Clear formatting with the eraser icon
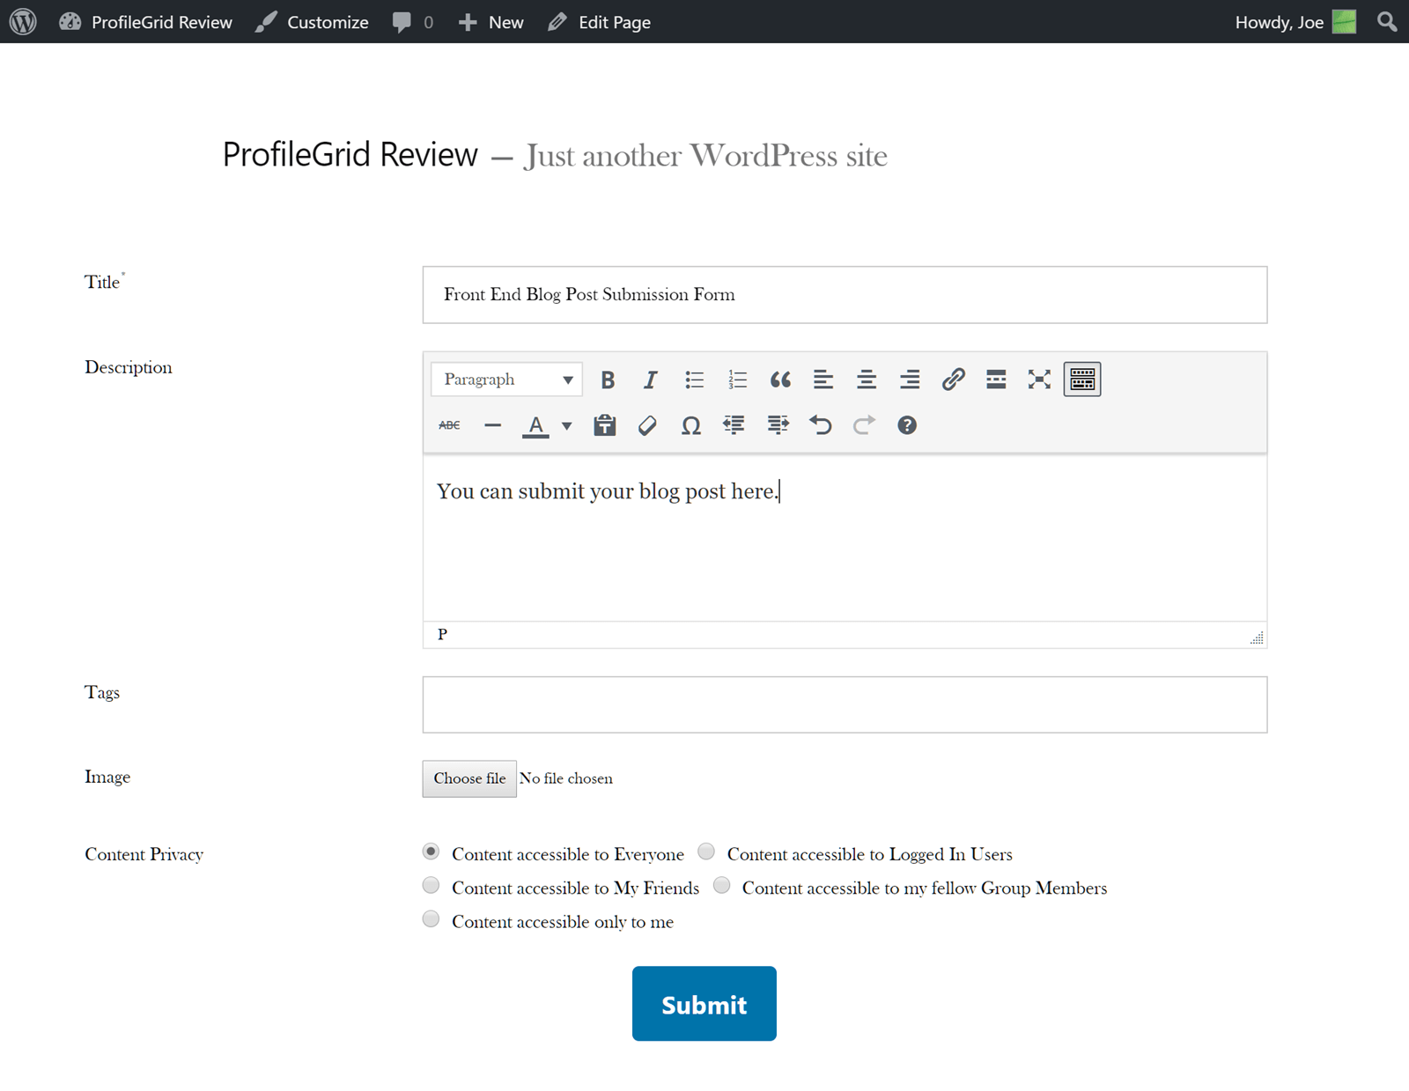Viewport: 1409px width, 1091px height. tap(647, 426)
